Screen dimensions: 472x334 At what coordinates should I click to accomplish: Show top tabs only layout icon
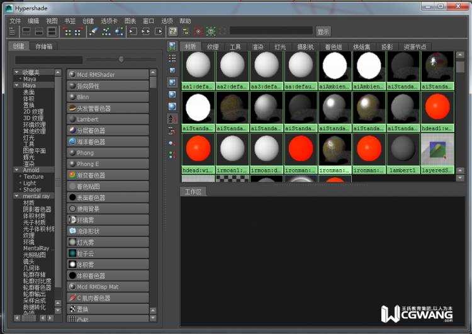[x=26, y=31]
